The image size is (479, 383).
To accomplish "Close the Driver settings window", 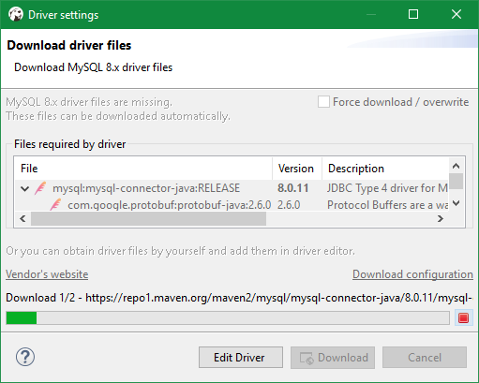I will pyautogui.click(x=457, y=14).
